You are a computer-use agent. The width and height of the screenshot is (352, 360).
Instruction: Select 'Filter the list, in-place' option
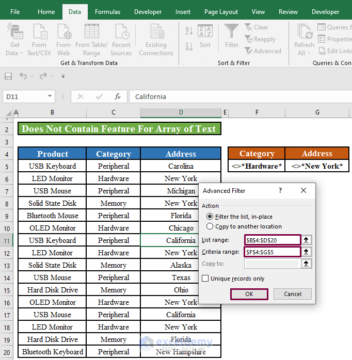click(x=210, y=217)
